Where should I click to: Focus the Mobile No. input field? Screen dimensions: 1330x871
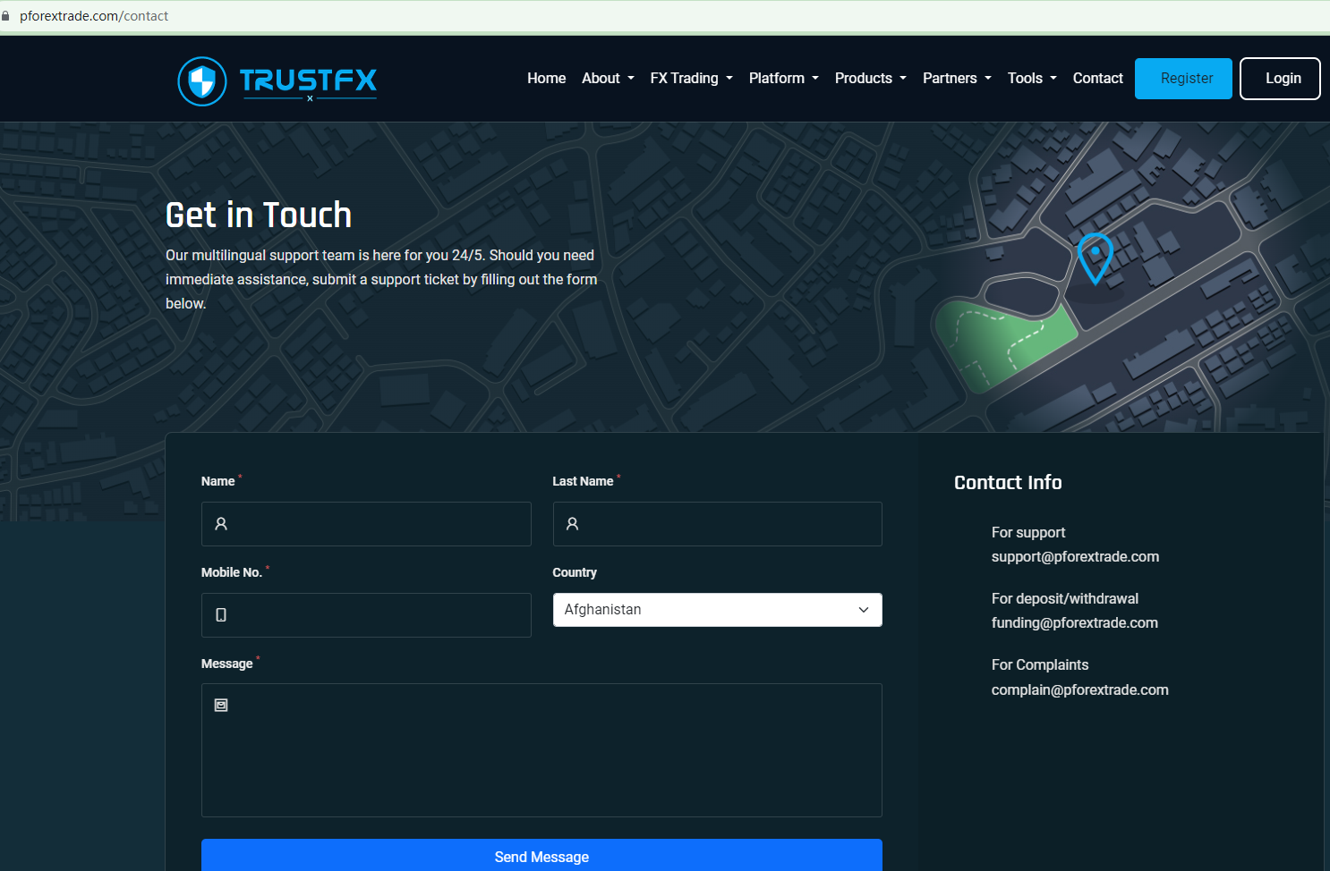pyautogui.click(x=366, y=615)
